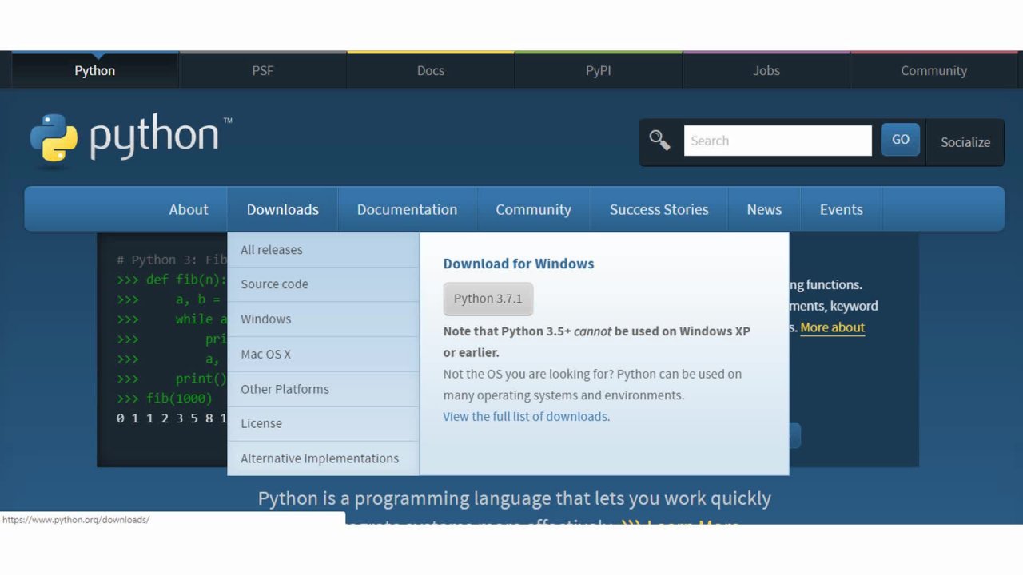Viewport: 1023px width, 575px height.
Task: Select Source code in Downloads dropdown
Action: [324, 284]
